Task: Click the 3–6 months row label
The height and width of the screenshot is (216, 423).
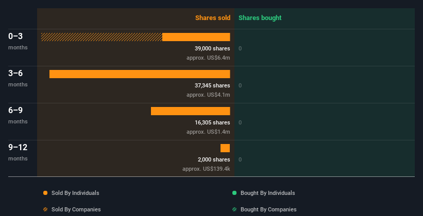Action: point(18,78)
